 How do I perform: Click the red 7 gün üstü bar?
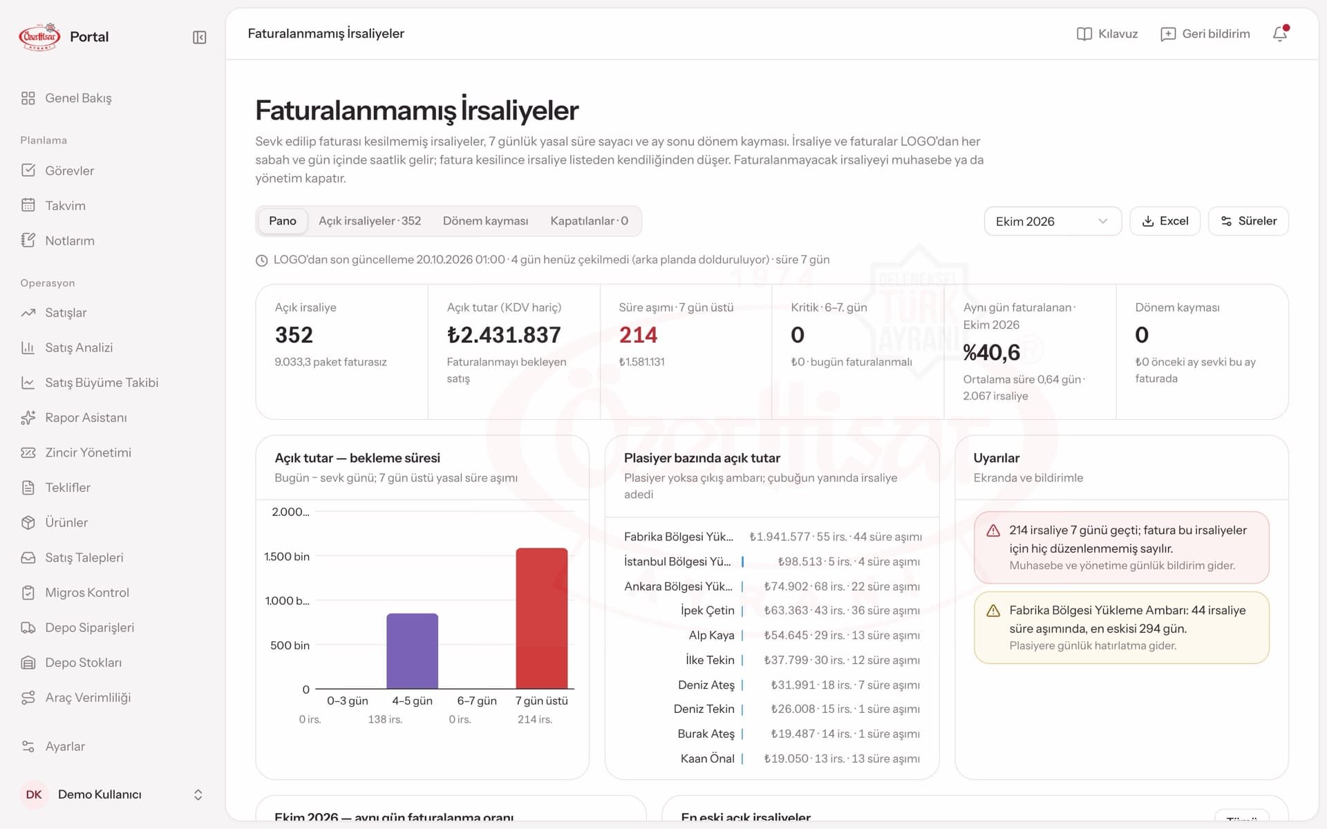[x=542, y=618]
